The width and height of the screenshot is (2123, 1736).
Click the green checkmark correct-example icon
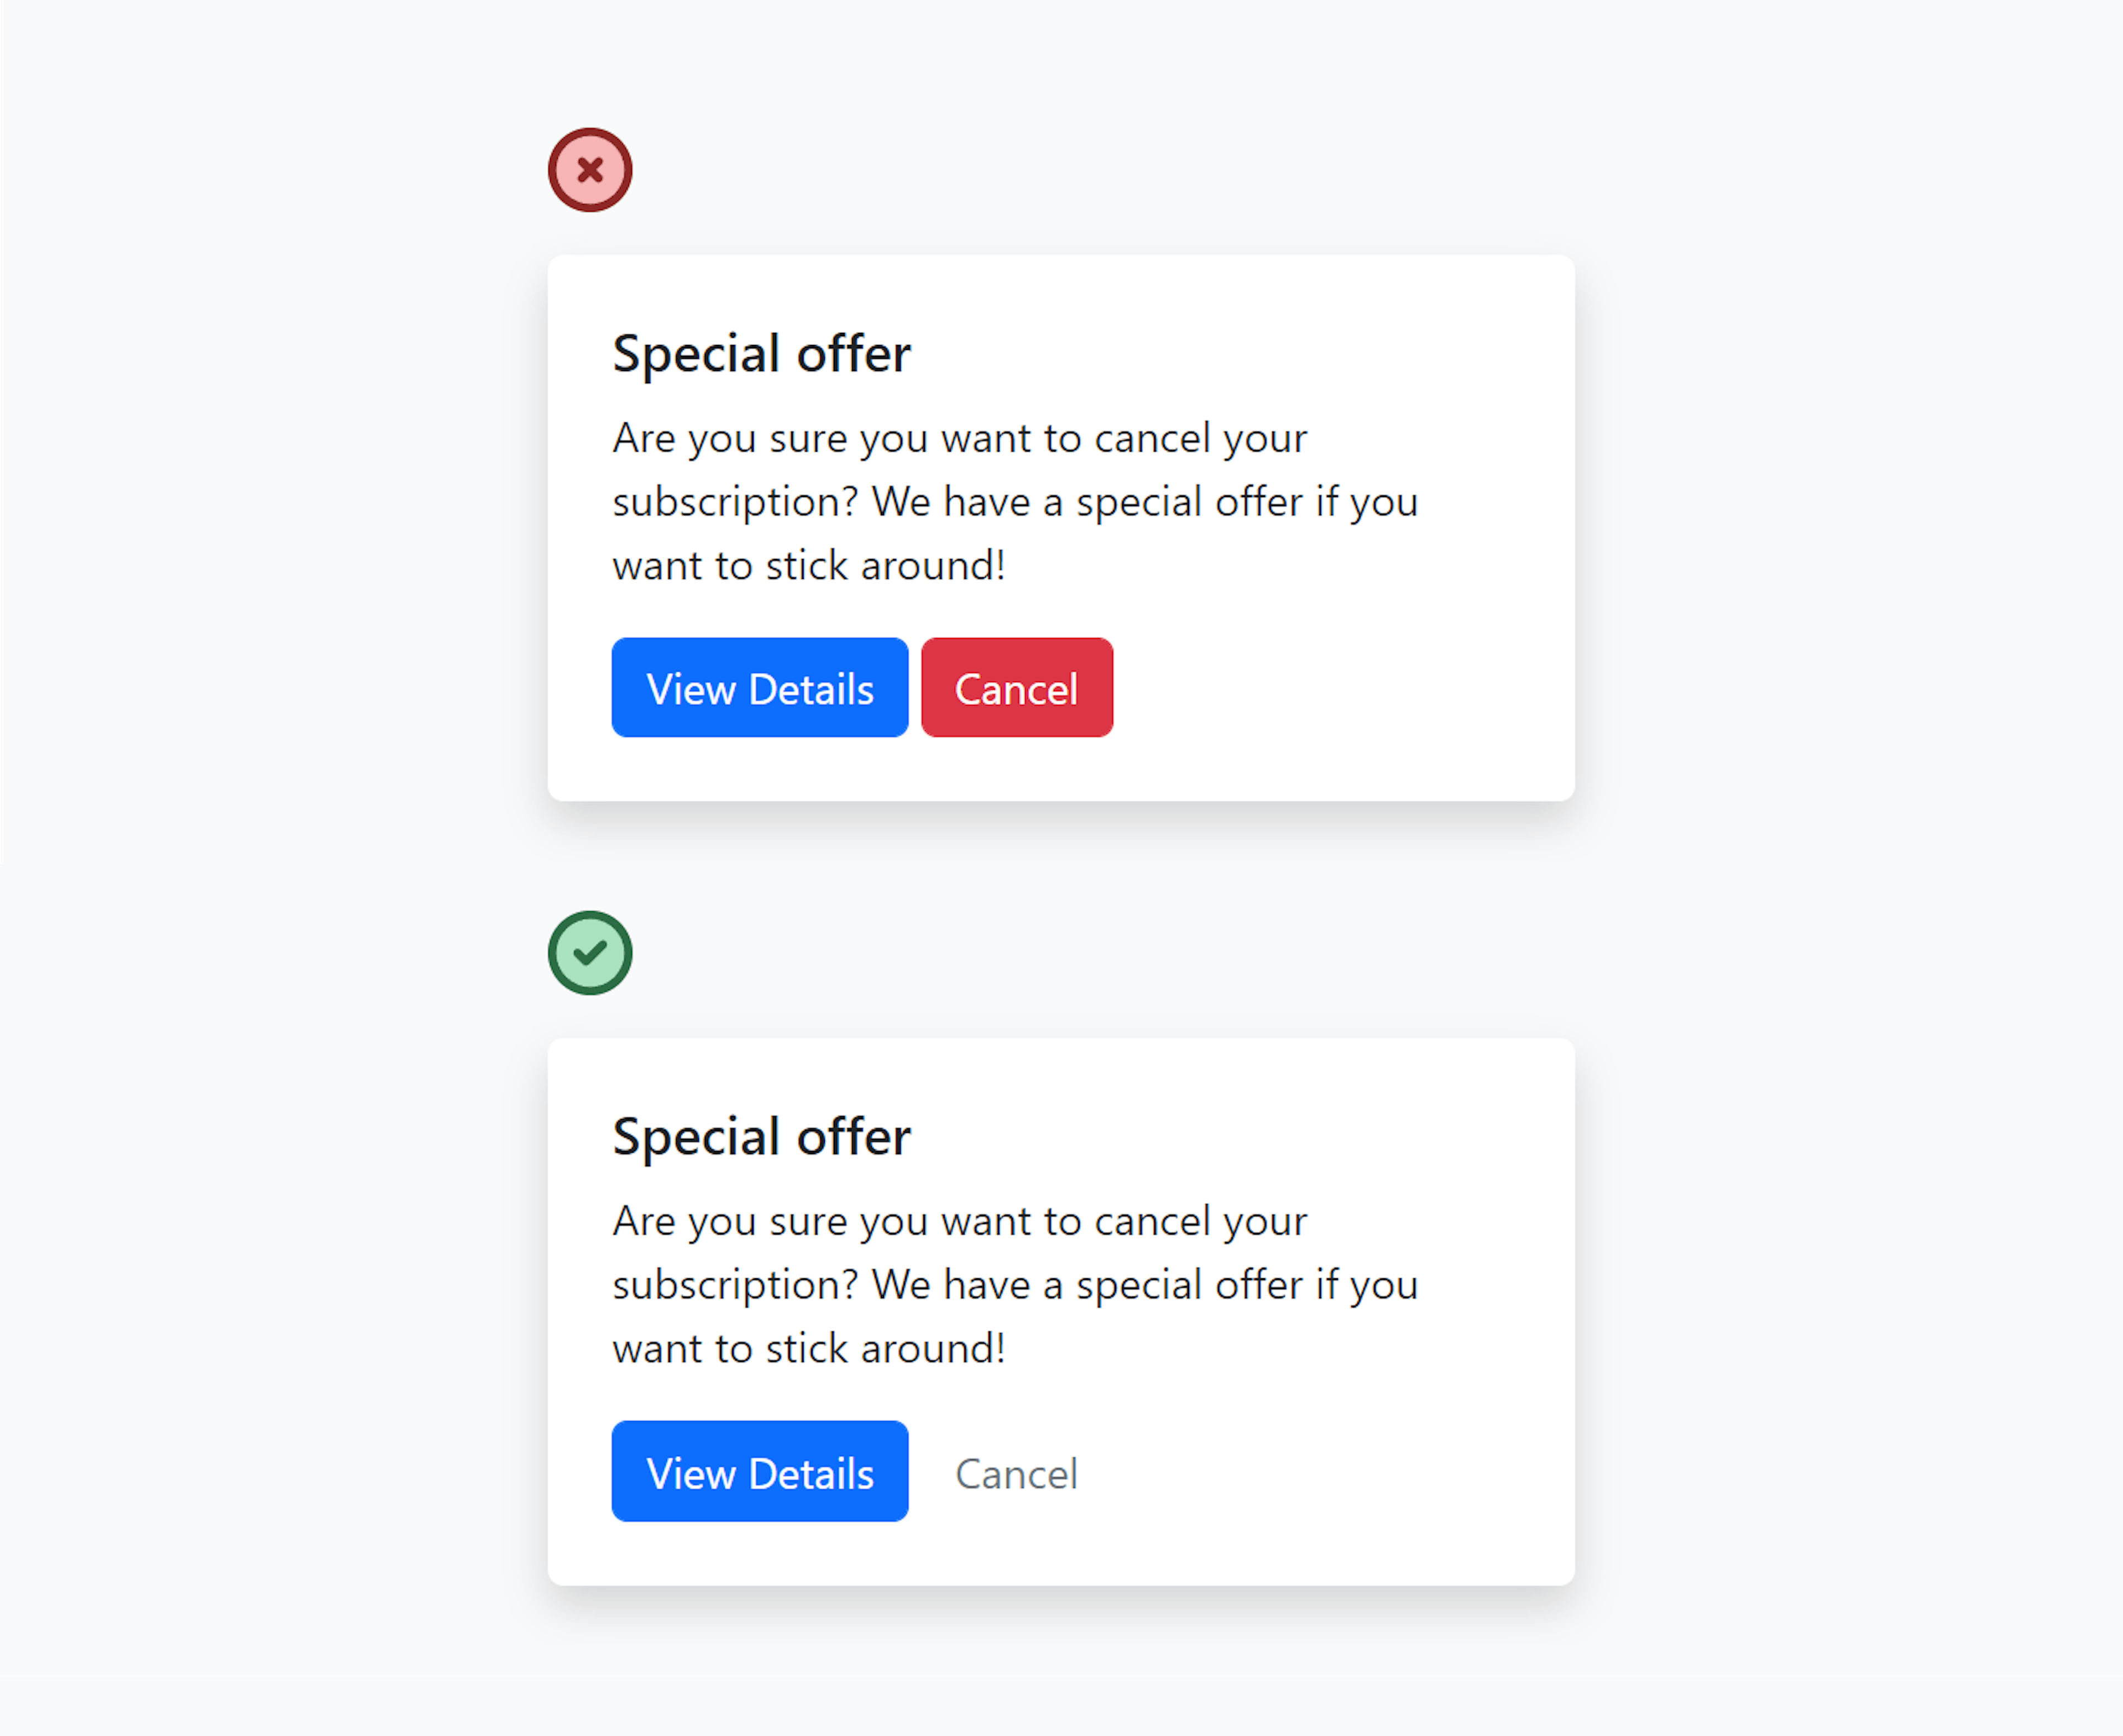(590, 953)
